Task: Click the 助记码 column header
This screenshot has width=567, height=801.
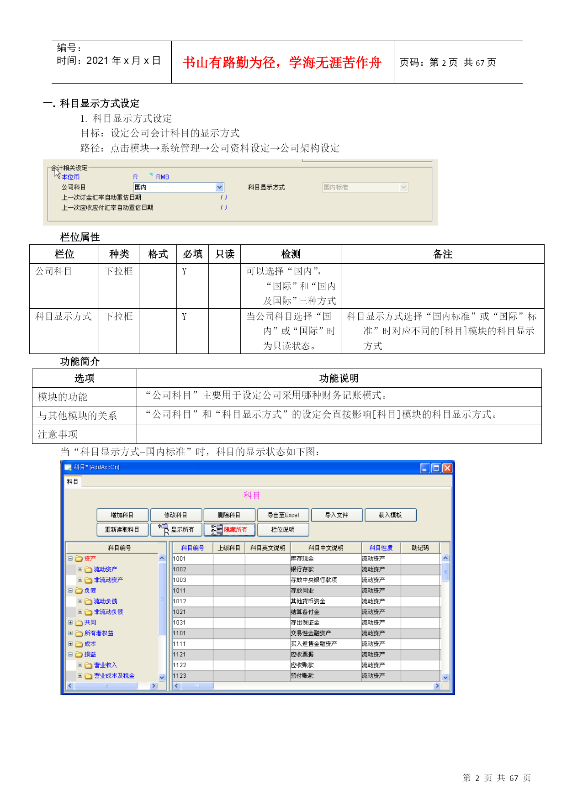Action: click(x=420, y=548)
